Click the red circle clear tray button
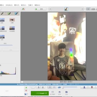Screen dimensions: 97x97 (x=26, y=91)
